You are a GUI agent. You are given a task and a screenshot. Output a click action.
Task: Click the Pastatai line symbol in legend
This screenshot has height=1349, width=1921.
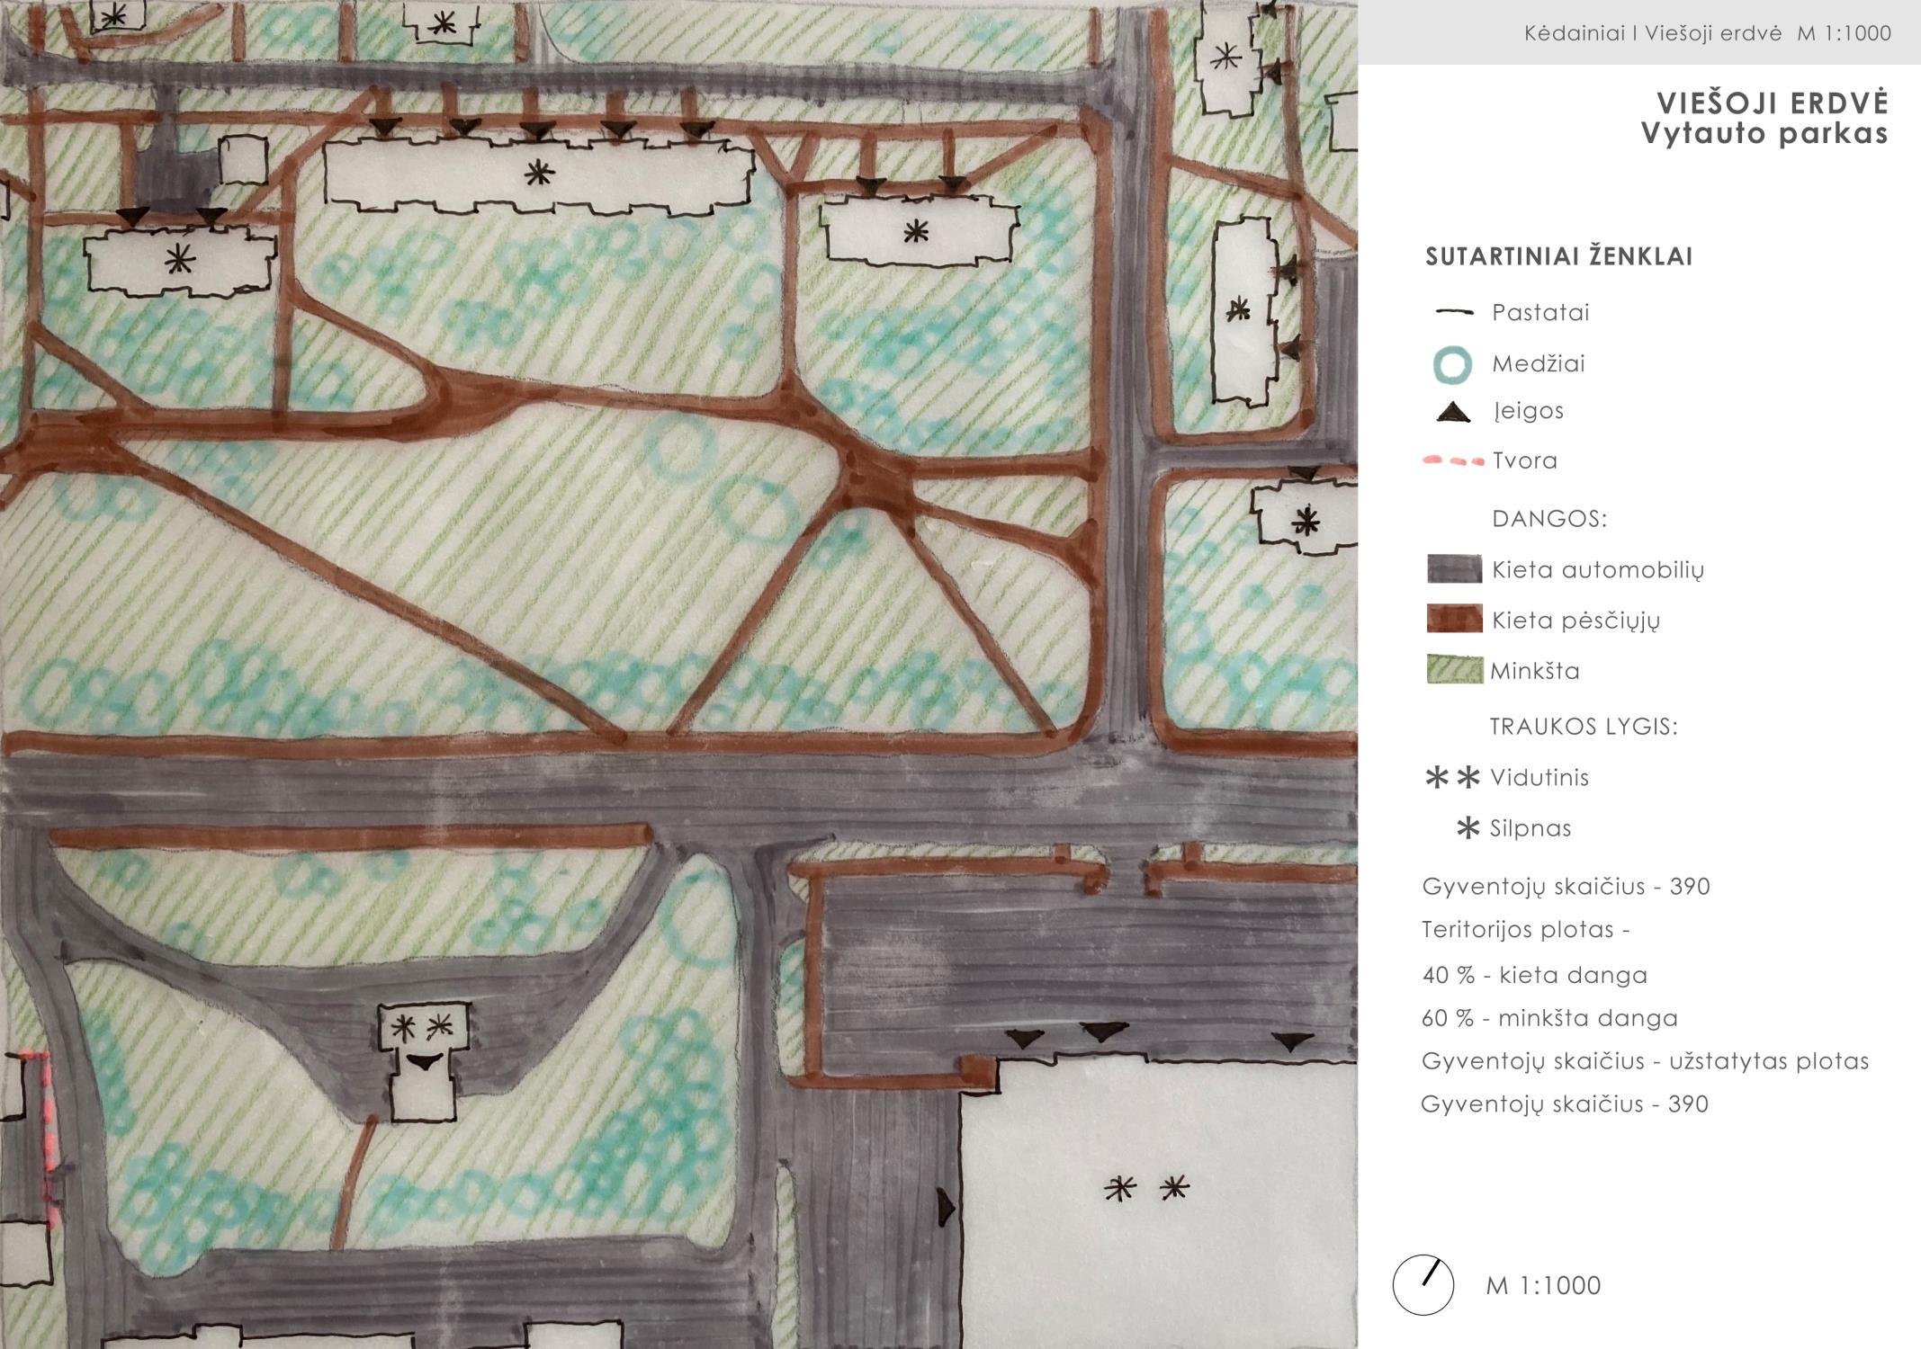tap(1454, 313)
